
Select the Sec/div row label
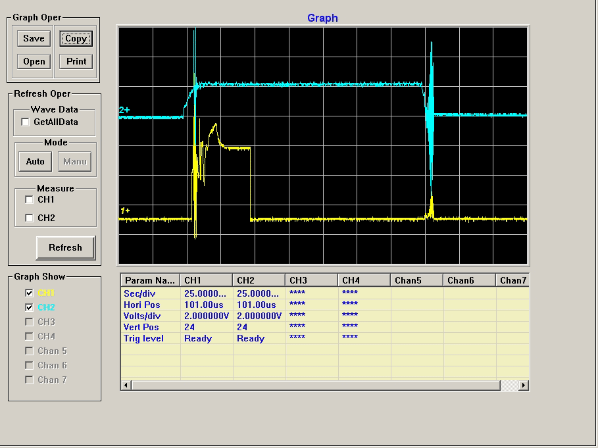139,293
